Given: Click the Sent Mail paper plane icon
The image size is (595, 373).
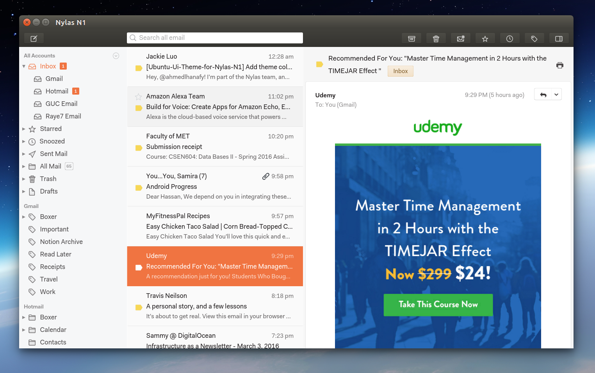Looking at the screenshot, I should (32, 154).
